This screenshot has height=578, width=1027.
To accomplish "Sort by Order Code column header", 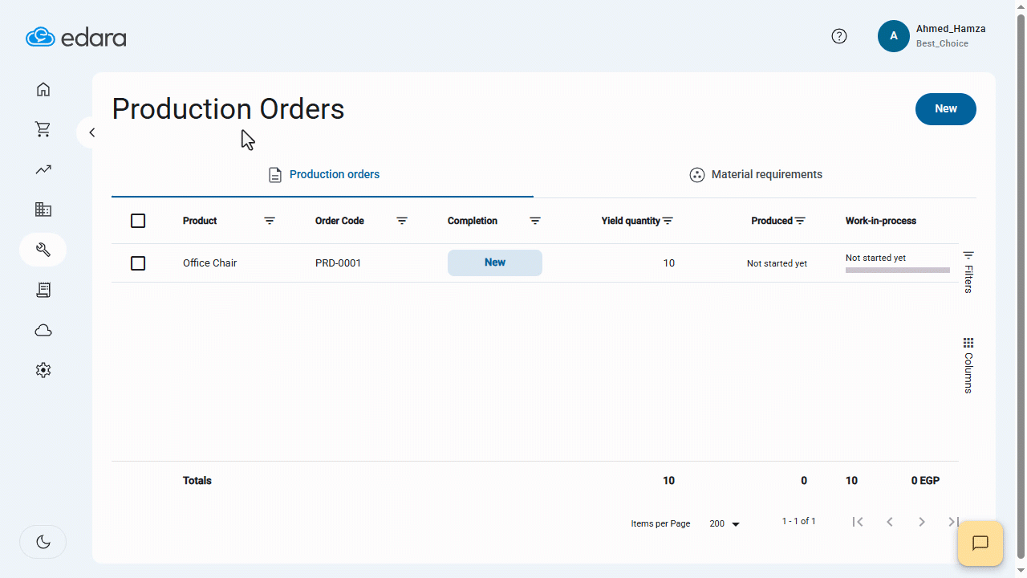I will point(339,221).
